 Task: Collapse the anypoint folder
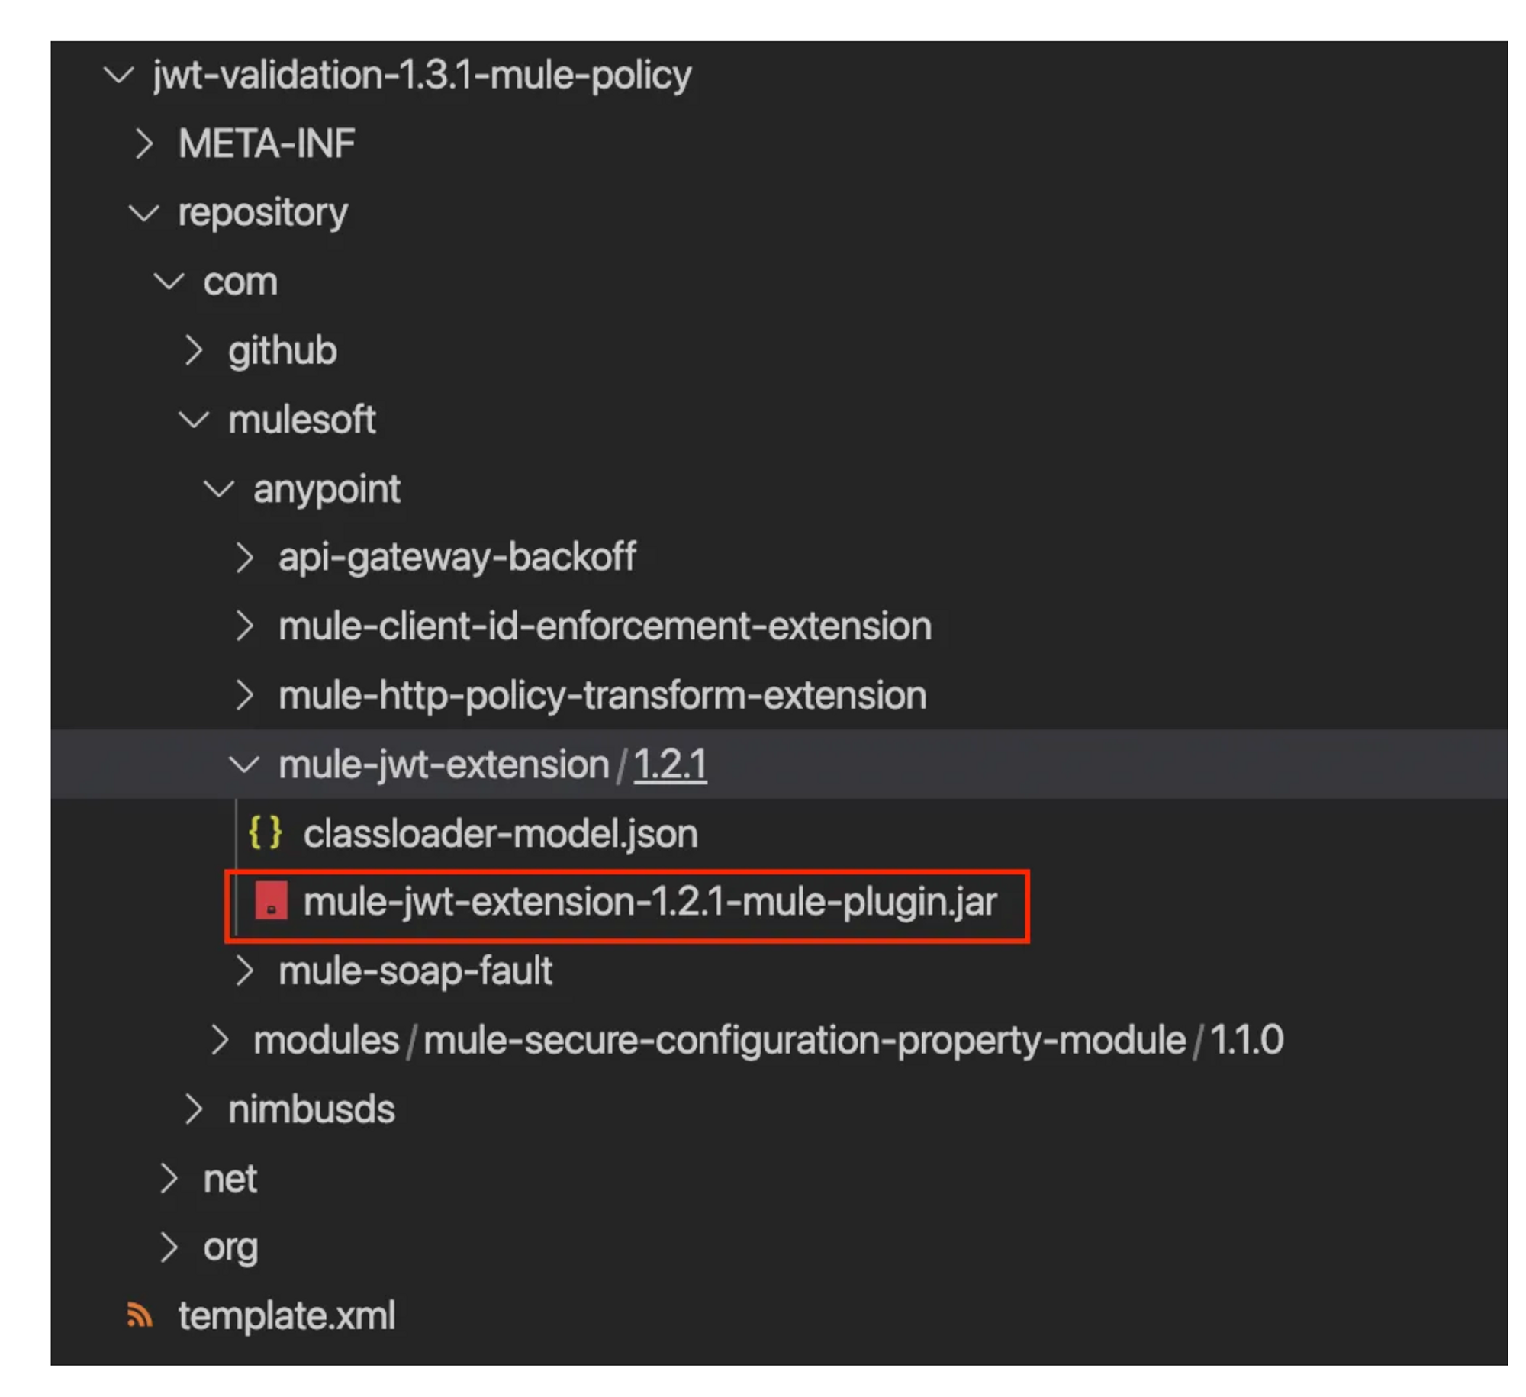click(x=221, y=488)
